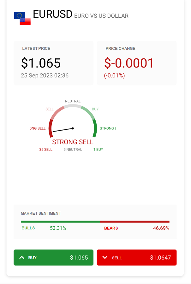Click the grey Neutral gauge segment
The width and height of the screenshot is (191, 284).
point(73,106)
